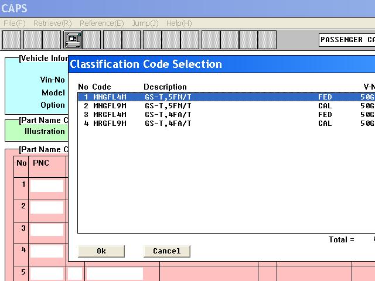
Task: Select row 3 code MRGFL4M
Action: tap(110, 115)
